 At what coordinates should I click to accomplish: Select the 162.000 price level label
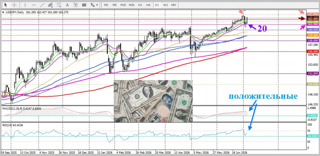[x=313, y=19]
